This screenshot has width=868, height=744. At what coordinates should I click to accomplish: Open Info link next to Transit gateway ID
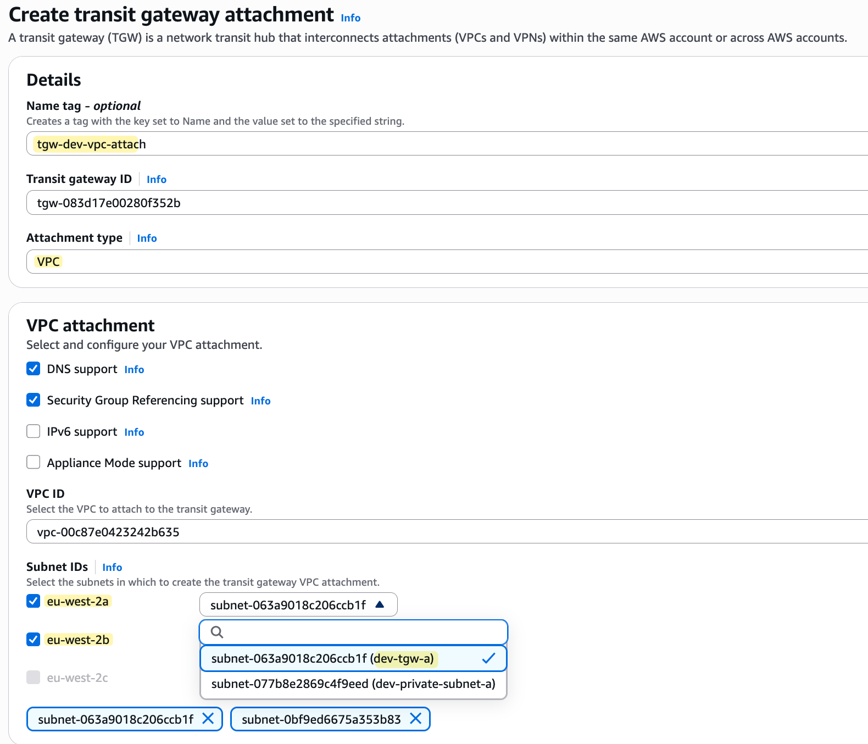(x=157, y=180)
